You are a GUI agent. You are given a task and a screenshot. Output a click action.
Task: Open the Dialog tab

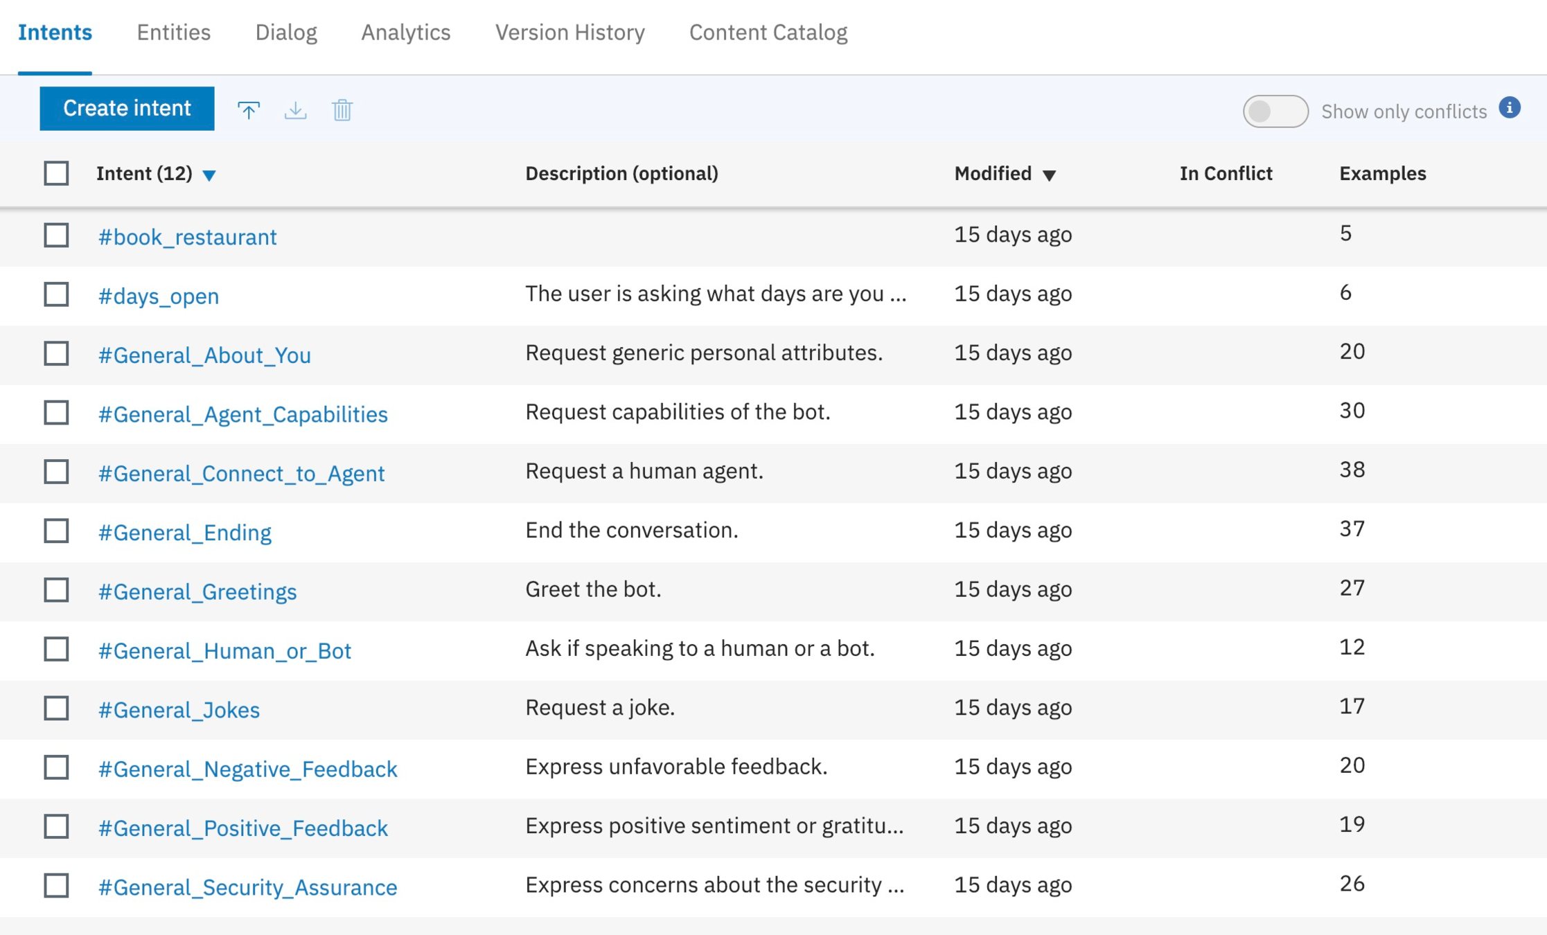[285, 33]
